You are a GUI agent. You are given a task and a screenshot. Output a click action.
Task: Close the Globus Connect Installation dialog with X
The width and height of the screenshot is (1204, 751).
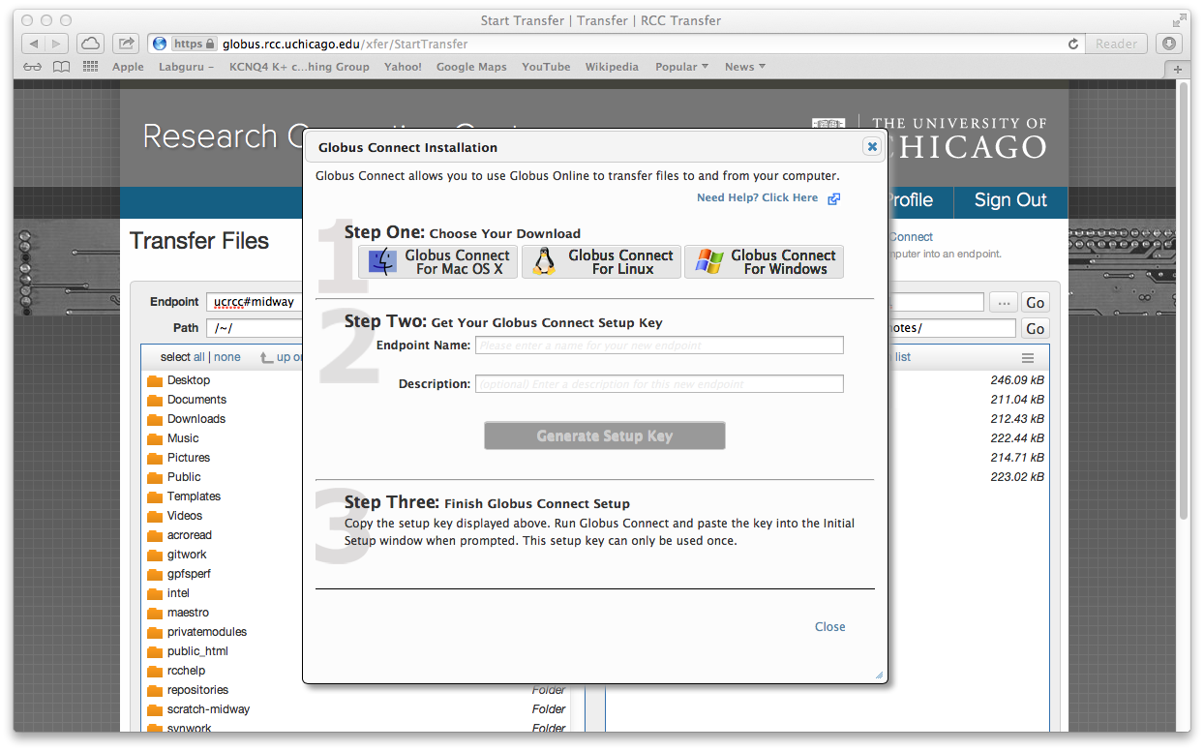[872, 147]
